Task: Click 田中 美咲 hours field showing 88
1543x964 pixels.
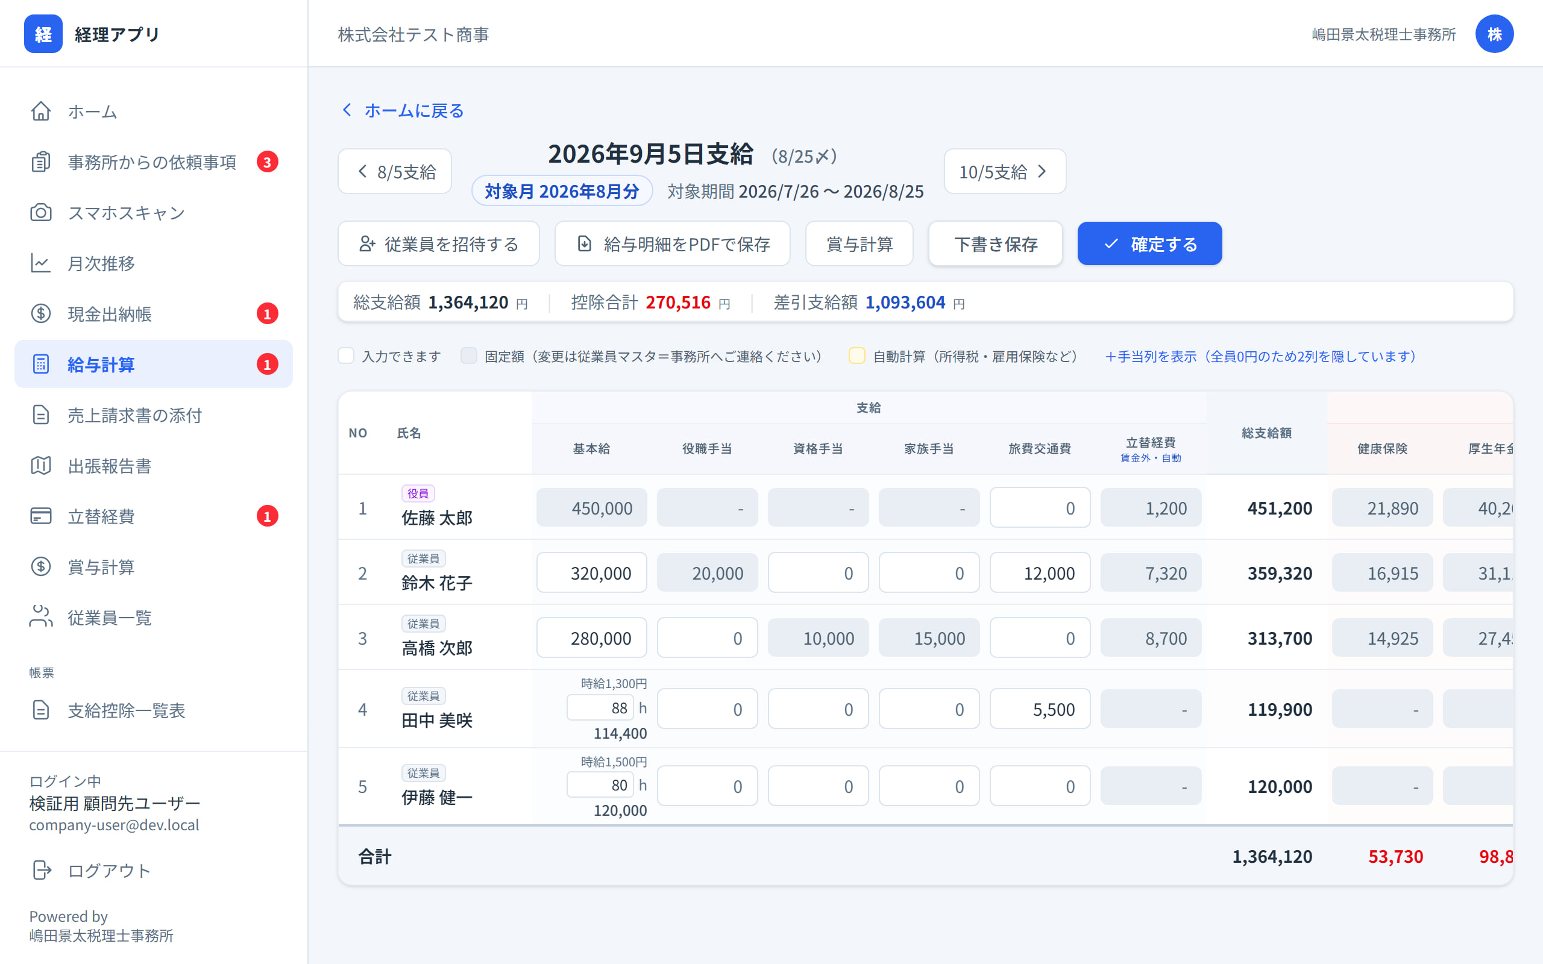Action: (600, 708)
